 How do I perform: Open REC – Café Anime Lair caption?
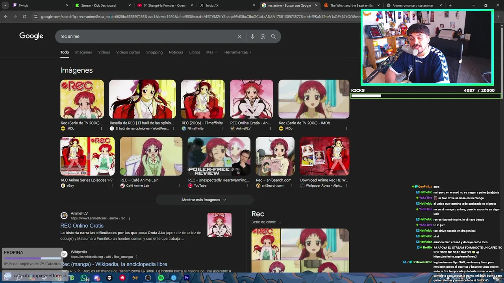[x=139, y=180]
